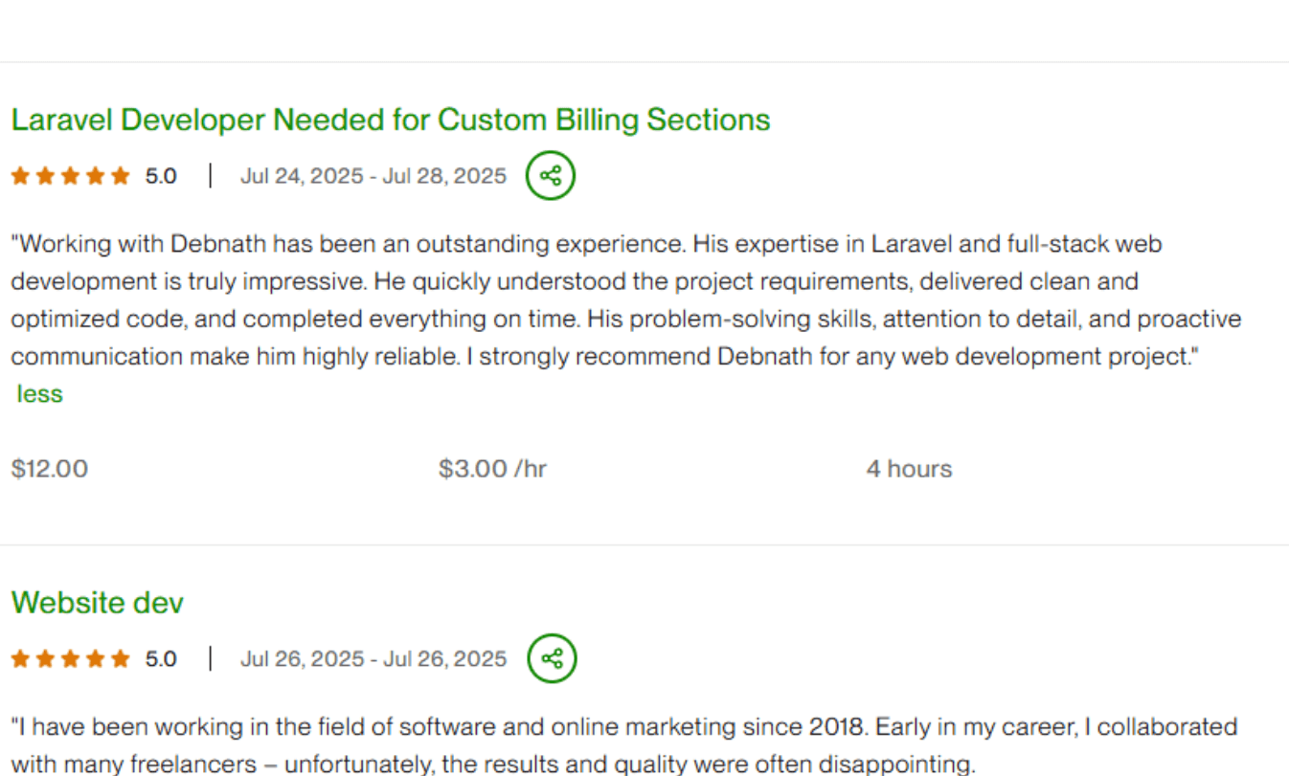
Task: Click the first star under Website dev
Action: pos(19,658)
